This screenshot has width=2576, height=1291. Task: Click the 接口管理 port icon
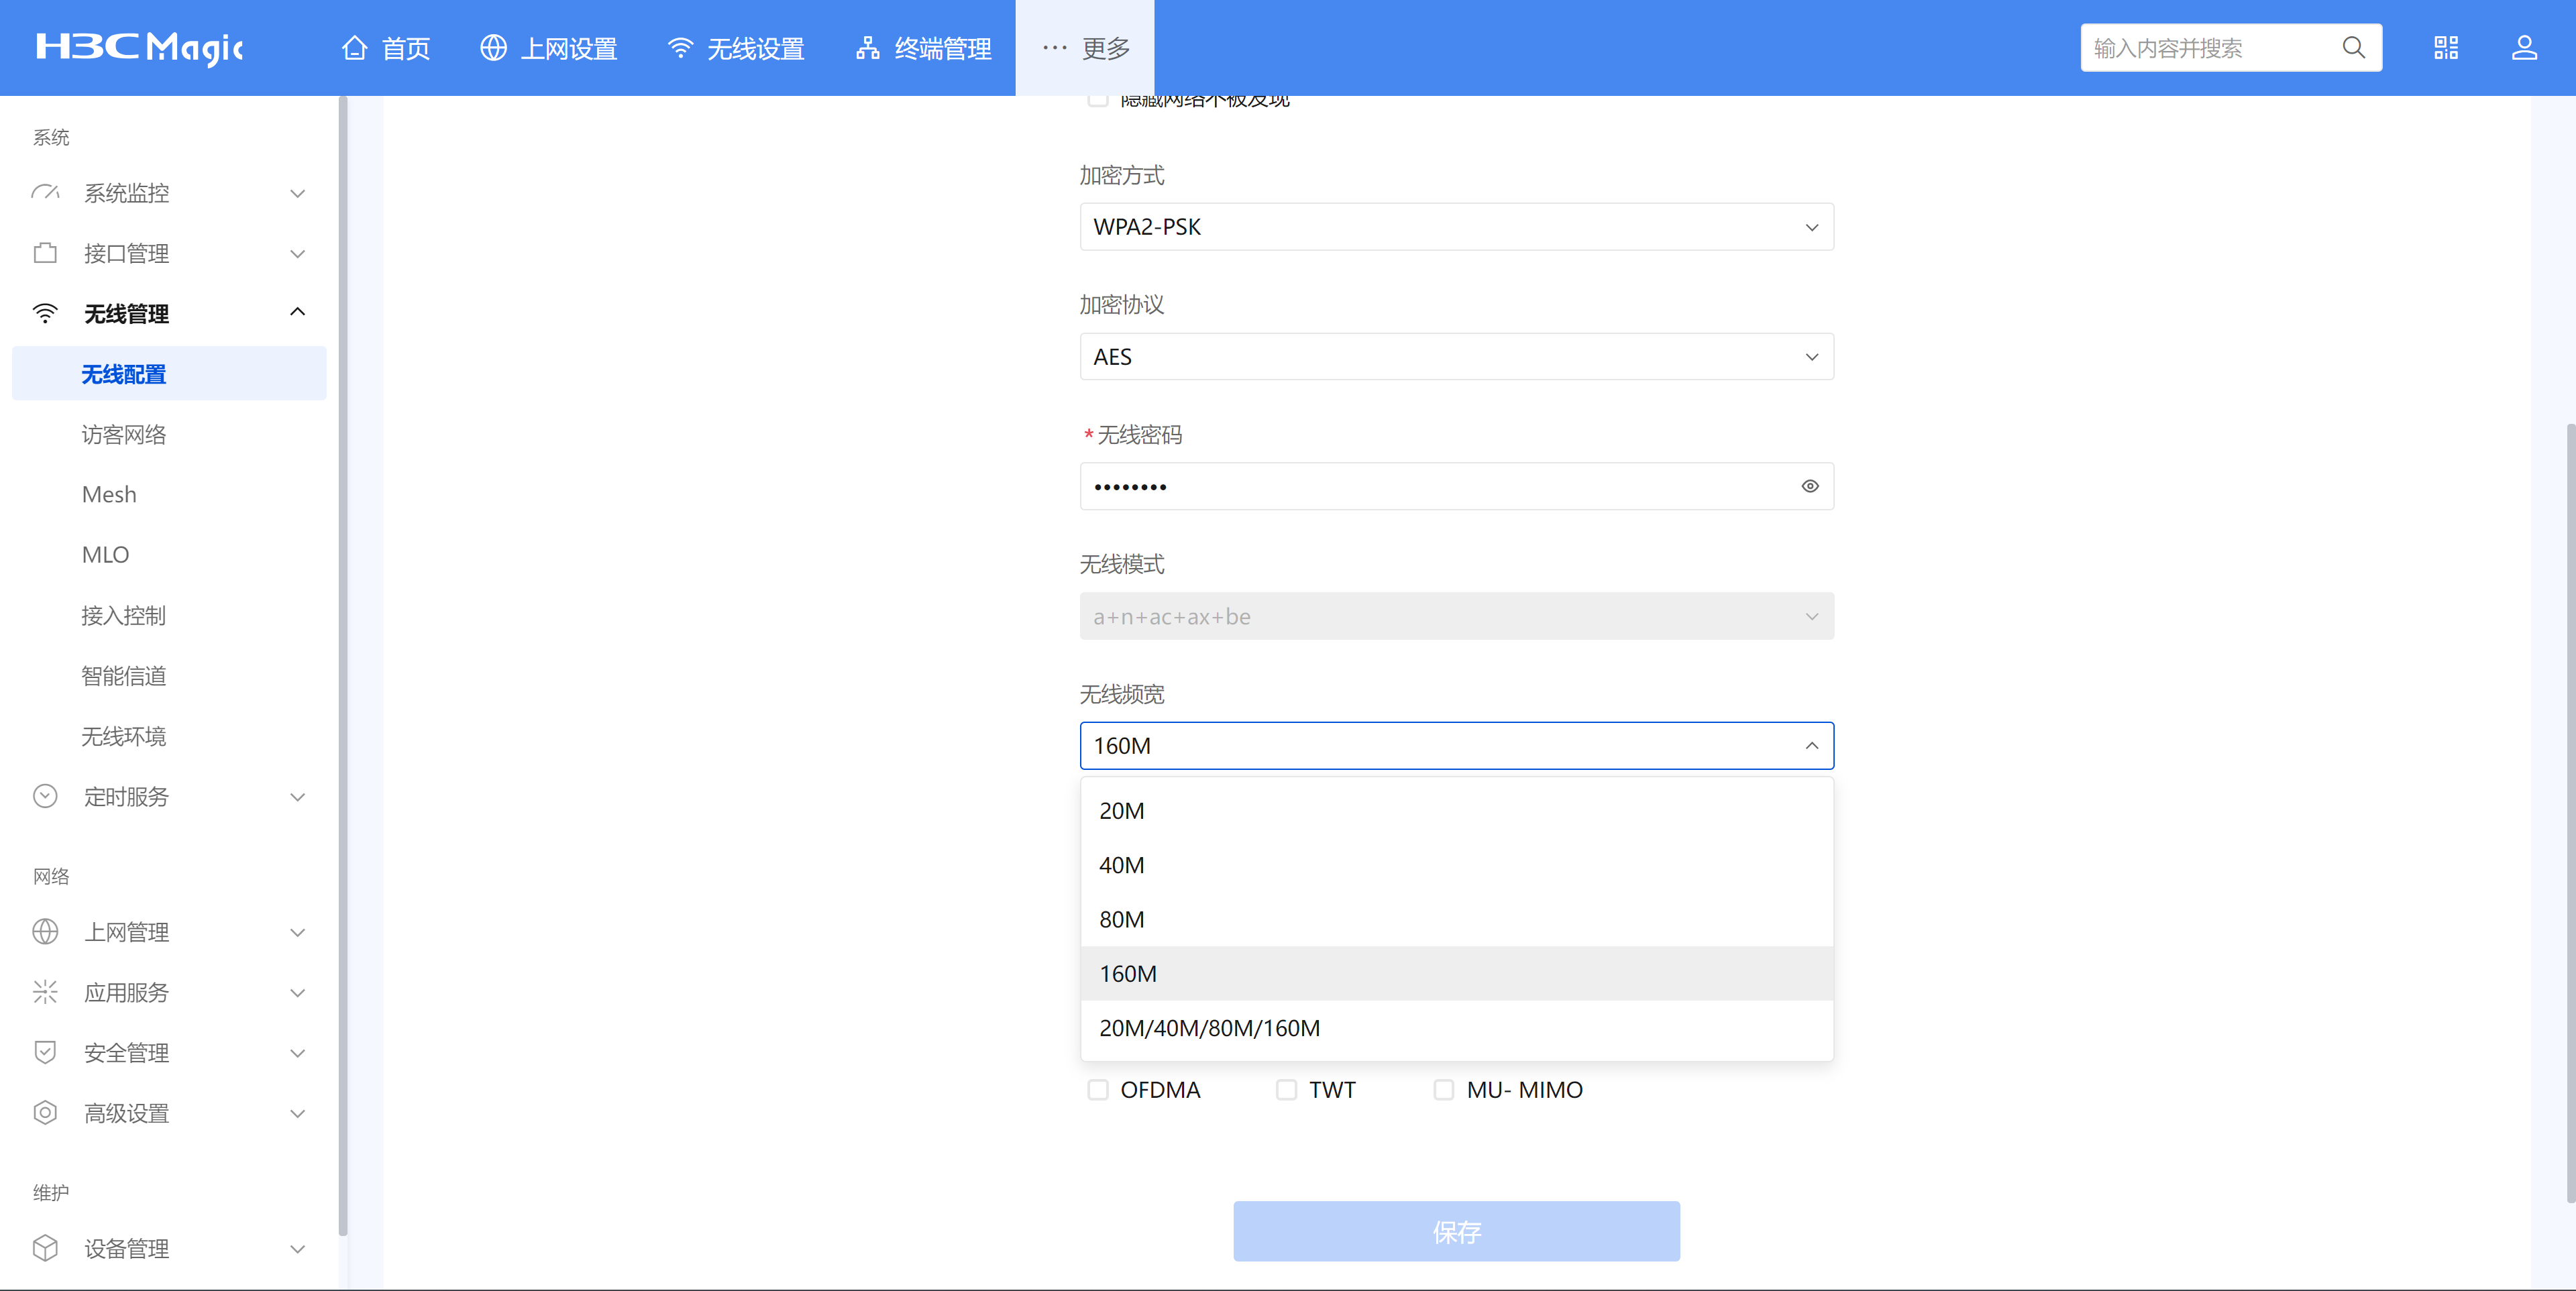pos(45,253)
